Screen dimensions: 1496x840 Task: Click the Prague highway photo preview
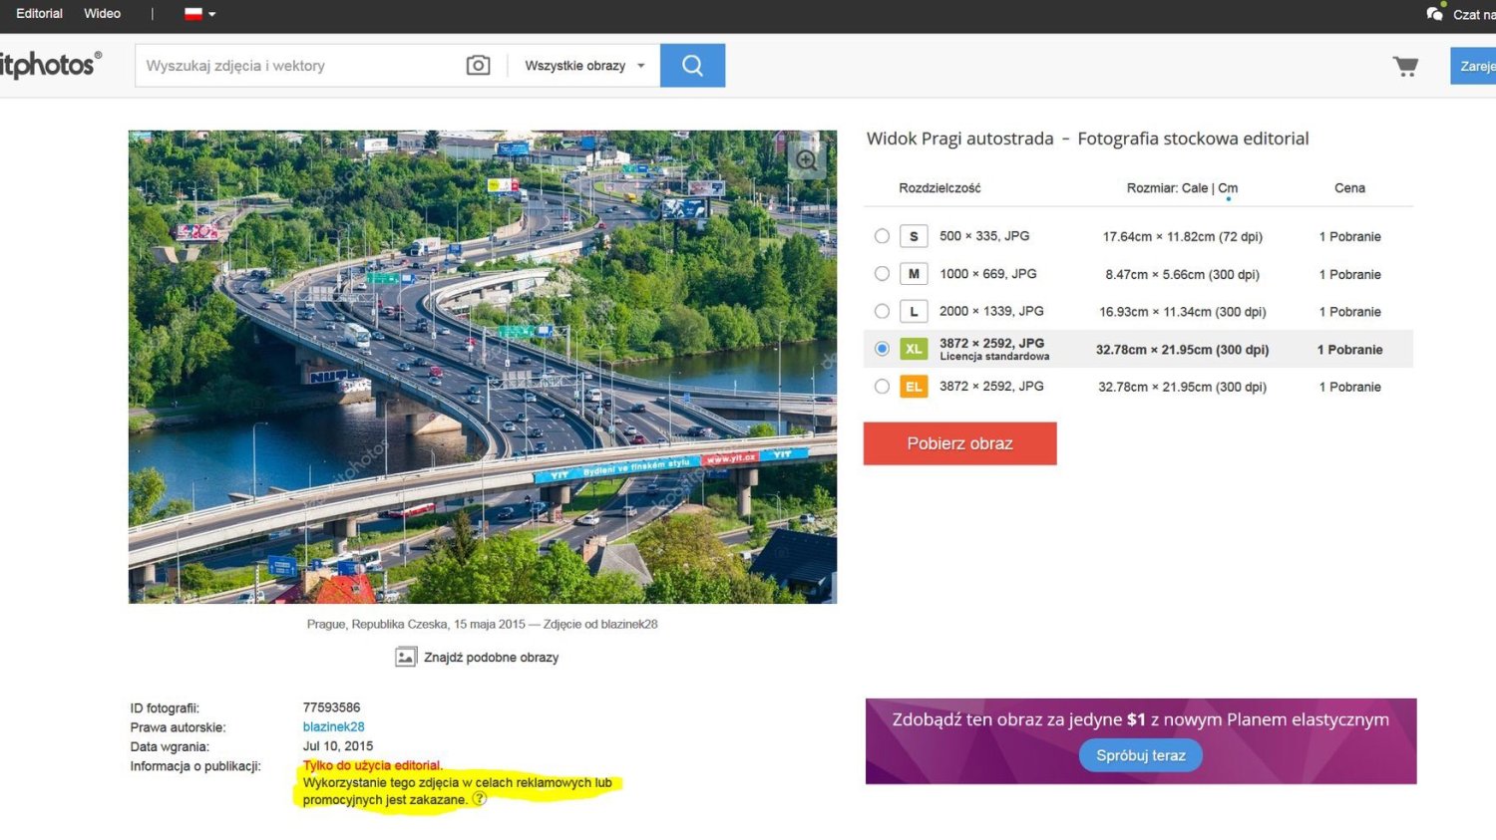coord(483,367)
